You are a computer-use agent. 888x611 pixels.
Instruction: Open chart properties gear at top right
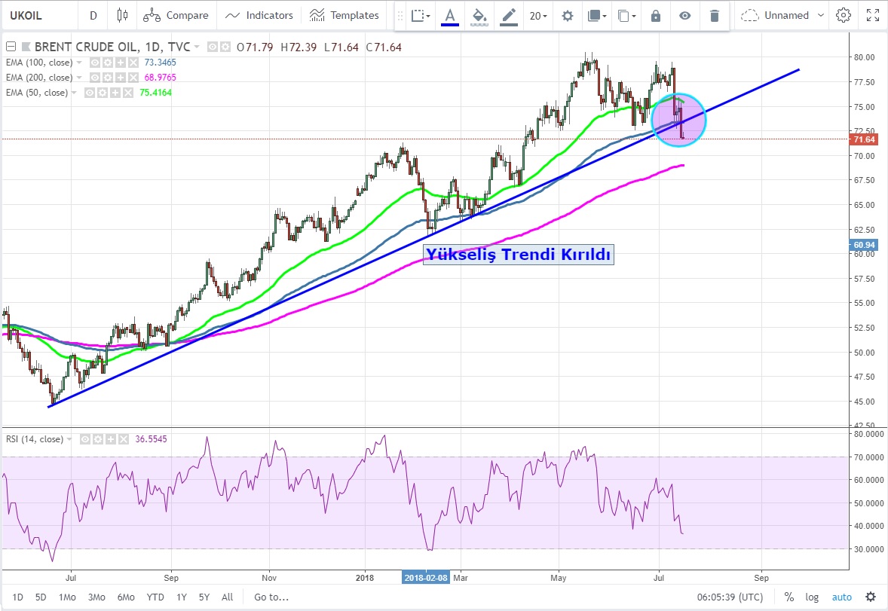[x=844, y=15]
